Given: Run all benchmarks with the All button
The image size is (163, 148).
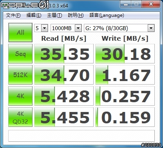Looking at the screenshot, I should [x=20, y=32].
